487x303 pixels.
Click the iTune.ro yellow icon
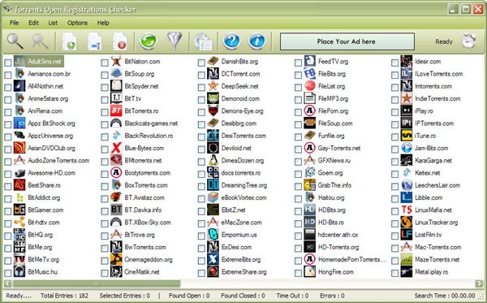(407, 136)
